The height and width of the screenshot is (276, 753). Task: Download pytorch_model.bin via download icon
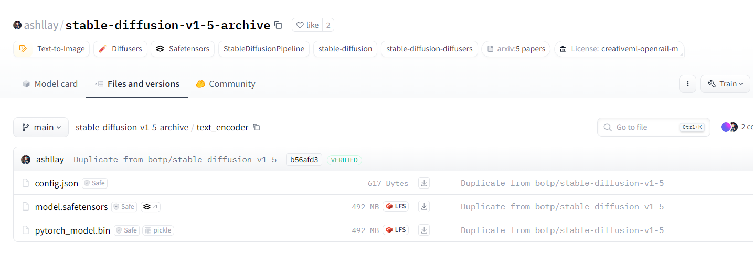(424, 230)
